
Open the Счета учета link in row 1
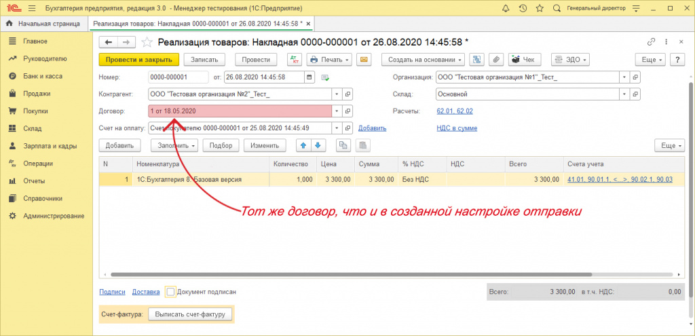click(x=620, y=179)
